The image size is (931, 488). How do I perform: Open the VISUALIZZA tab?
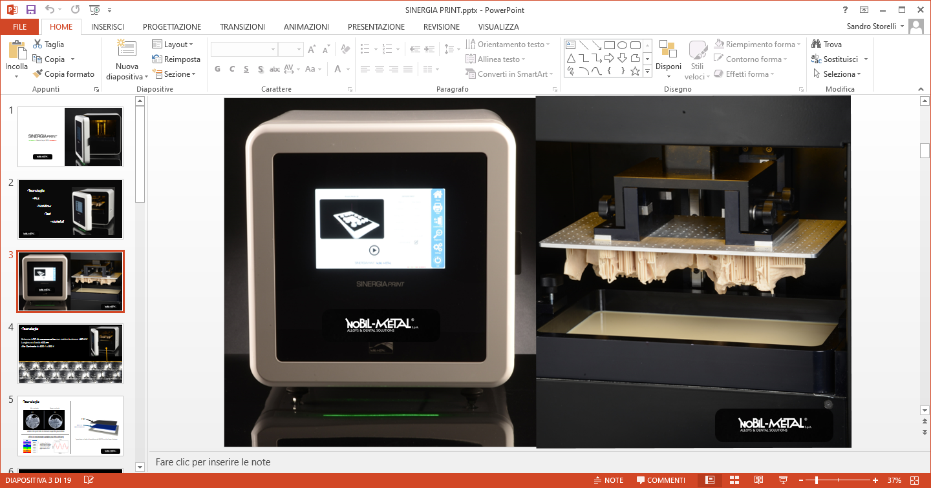(498, 27)
